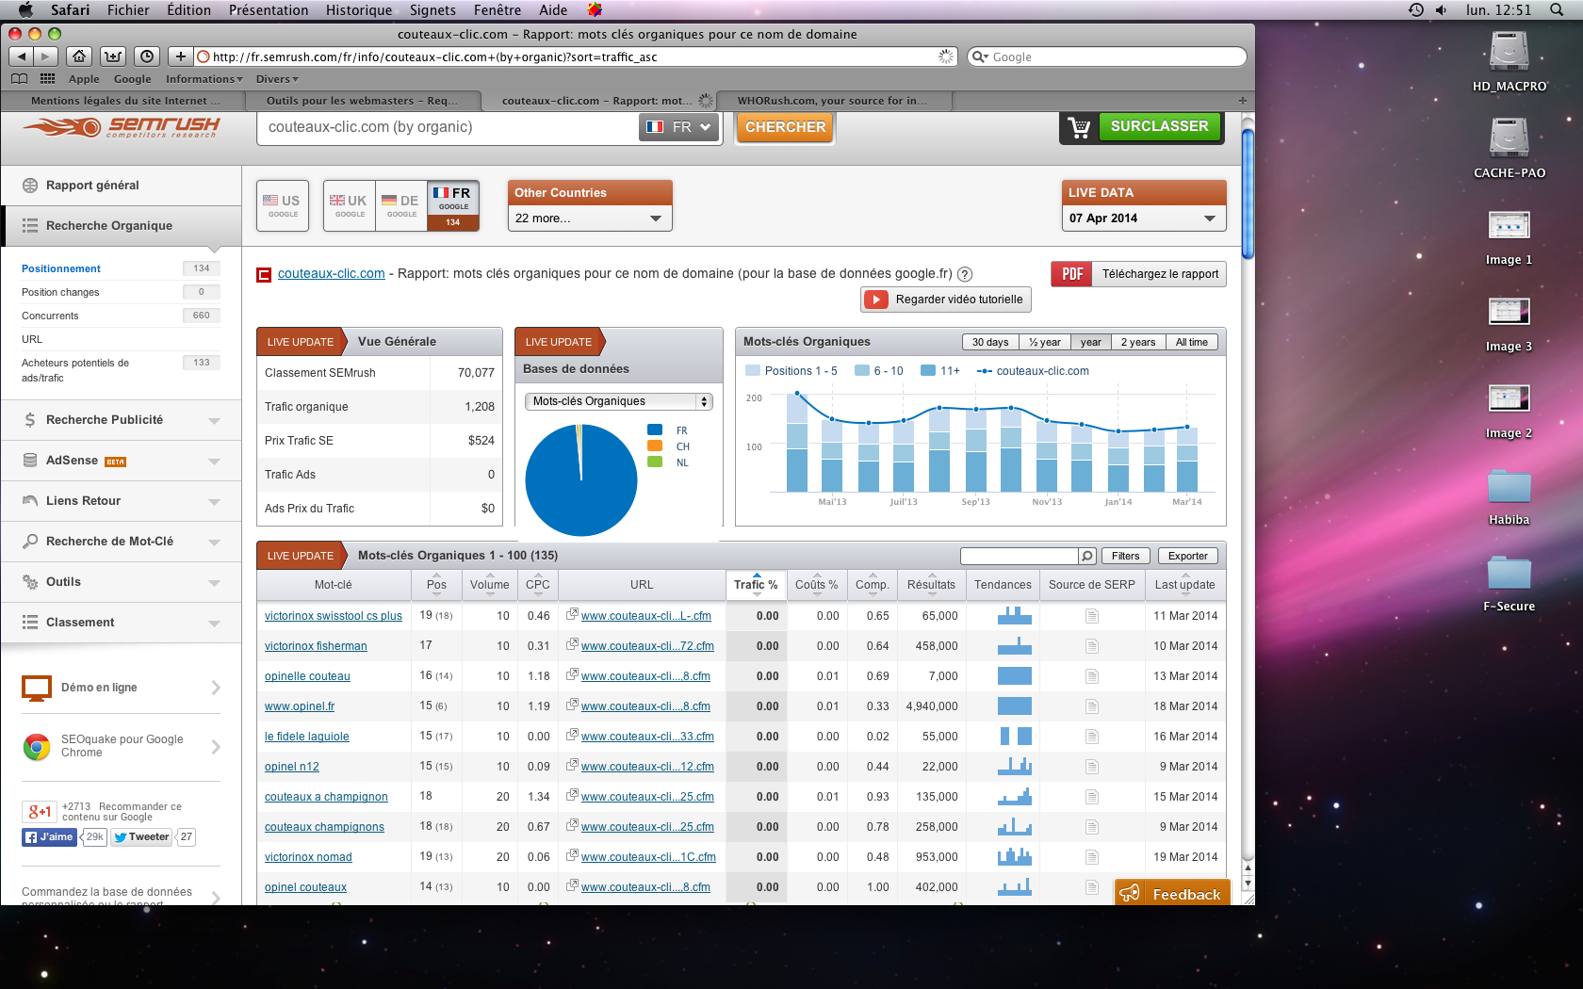Click the Exporter button
The height and width of the screenshot is (989, 1583).
click(1187, 556)
